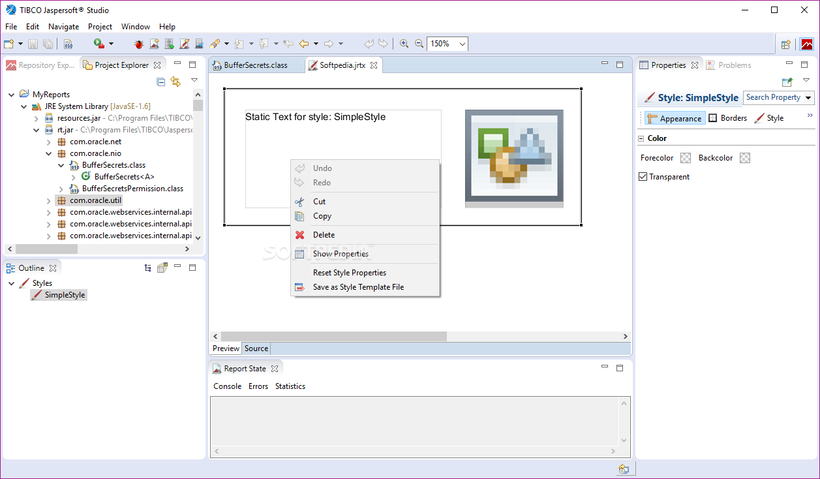Open the File menu

(11, 27)
